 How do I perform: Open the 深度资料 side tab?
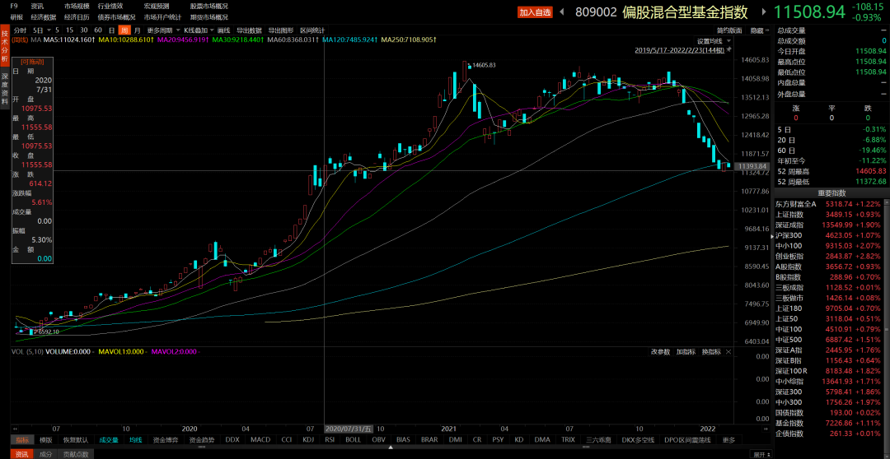pyautogui.click(x=5, y=88)
